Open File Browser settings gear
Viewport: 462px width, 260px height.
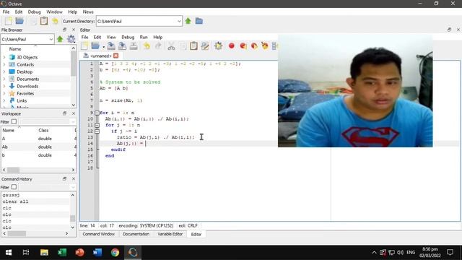click(71, 39)
